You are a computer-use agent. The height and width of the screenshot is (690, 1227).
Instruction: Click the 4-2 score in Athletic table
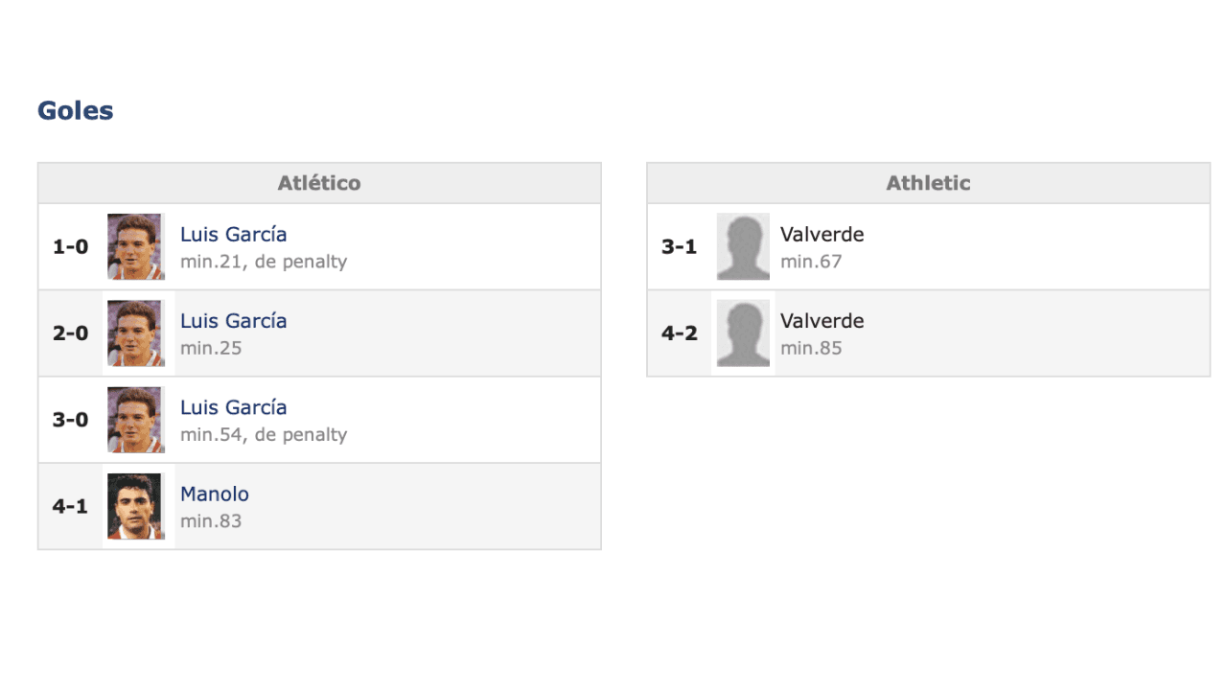[679, 333]
